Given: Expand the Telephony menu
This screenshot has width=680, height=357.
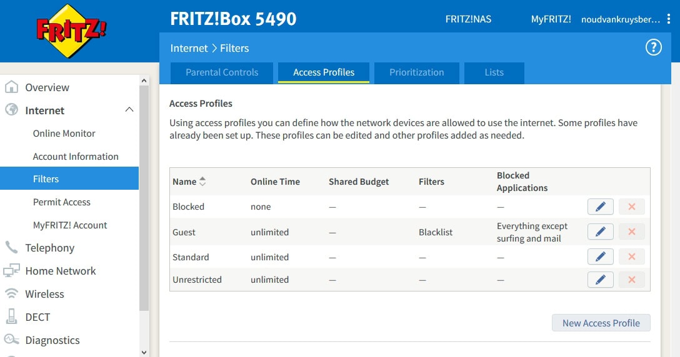Looking at the screenshot, I should (49, 248).
